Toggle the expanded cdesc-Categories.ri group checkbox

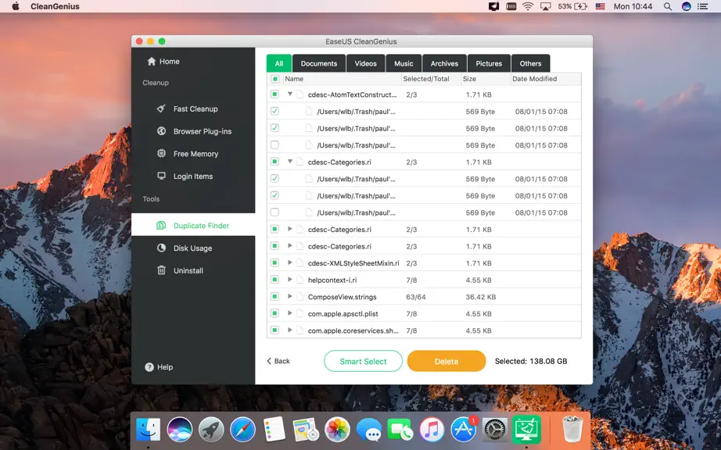[x=274, y=162]
